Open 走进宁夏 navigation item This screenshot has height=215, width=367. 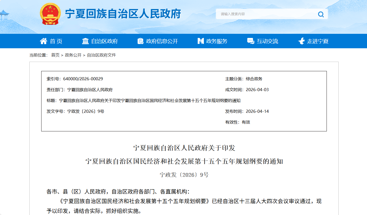pyautogui.click(x=318, y=41)
